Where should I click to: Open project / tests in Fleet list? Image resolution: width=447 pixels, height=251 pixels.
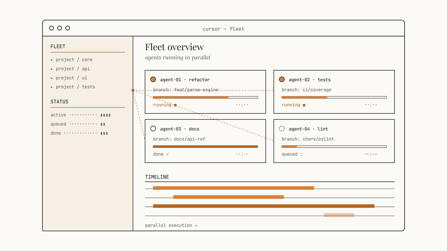pyautogui.click(x=76, y=87)
